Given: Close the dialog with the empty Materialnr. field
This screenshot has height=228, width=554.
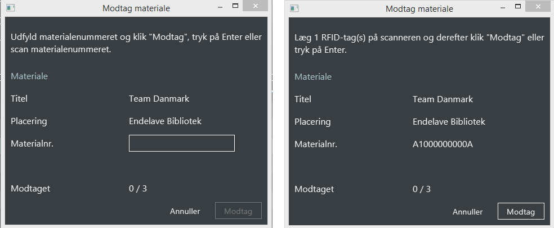Looking at the screenshot, I should click(x=255, y=6).
